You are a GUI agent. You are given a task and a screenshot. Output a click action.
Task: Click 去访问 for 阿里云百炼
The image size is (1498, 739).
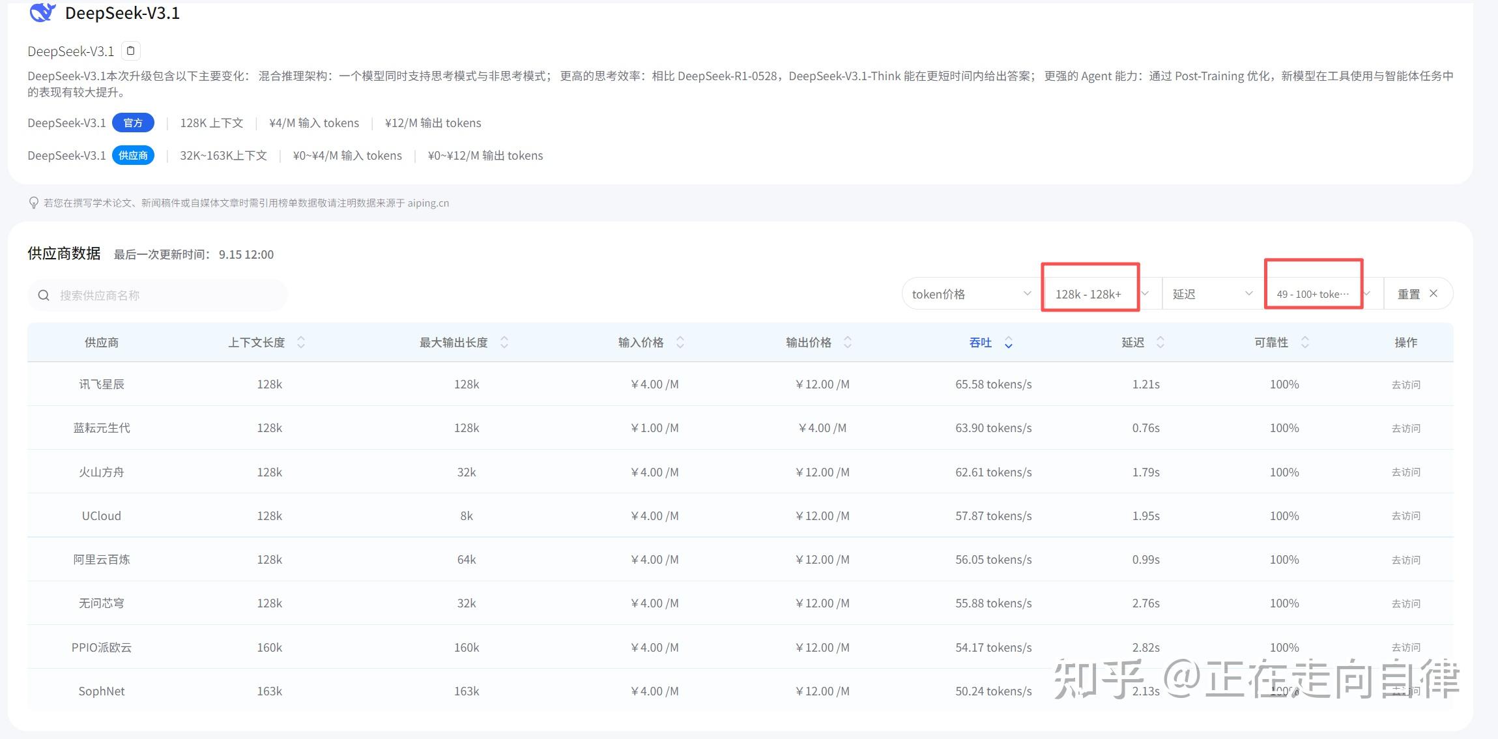click(x=1405, y=560)
